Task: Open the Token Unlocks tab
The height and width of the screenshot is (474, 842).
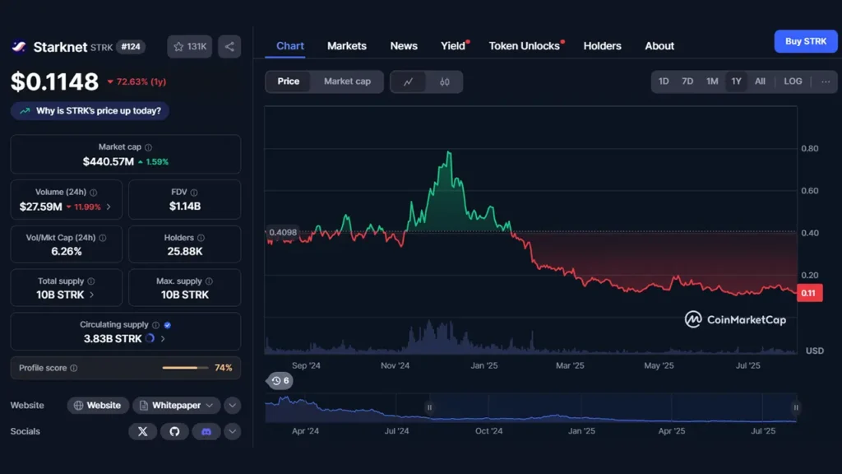Action: coord(525,46)
